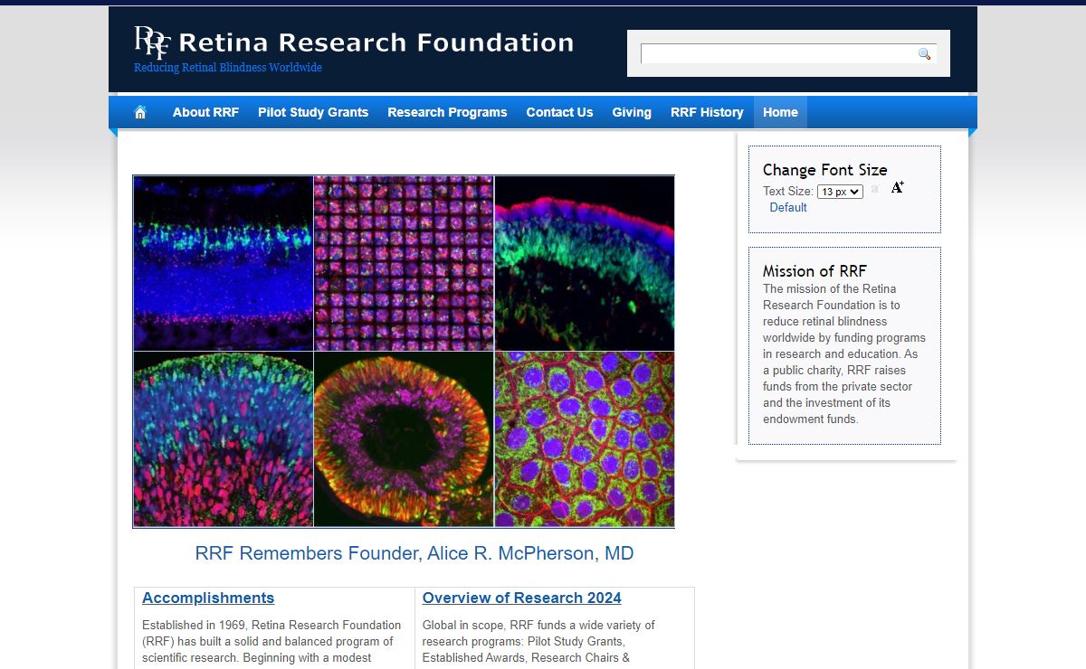1086x669 pixels.
Task: Open the RRF History menu item
Action: point(707,113)
